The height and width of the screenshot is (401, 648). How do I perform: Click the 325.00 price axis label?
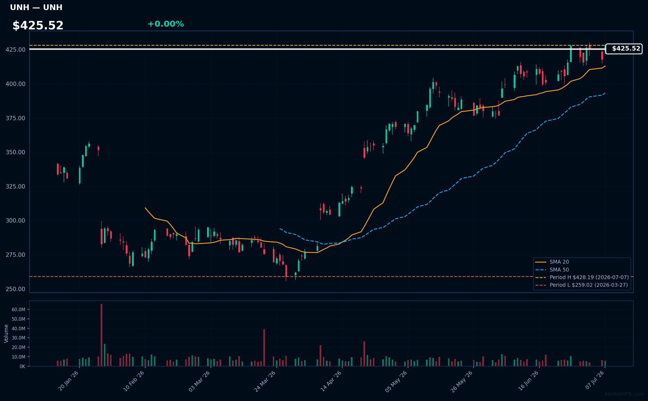[16, 186]
